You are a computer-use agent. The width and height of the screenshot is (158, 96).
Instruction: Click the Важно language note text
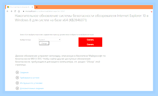[x=57, y=35]
